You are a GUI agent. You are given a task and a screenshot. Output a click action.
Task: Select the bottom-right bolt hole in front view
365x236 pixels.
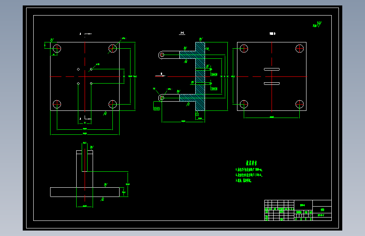click(113, 104)
